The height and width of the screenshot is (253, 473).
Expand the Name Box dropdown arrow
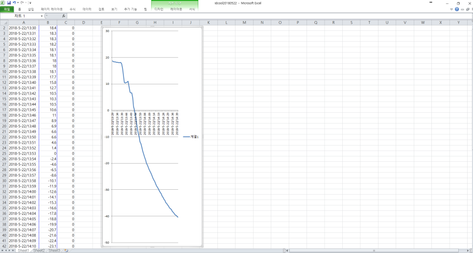tap(42, 16)
